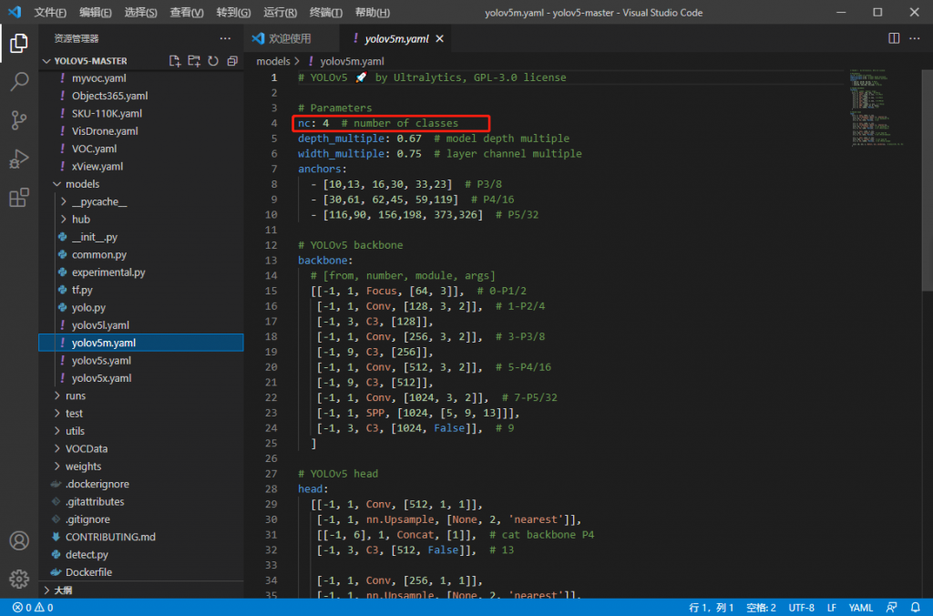Open explorer panel more actions ellipsis
The height and width of the screenshot is (616, 933).
[x=225, y=38]
